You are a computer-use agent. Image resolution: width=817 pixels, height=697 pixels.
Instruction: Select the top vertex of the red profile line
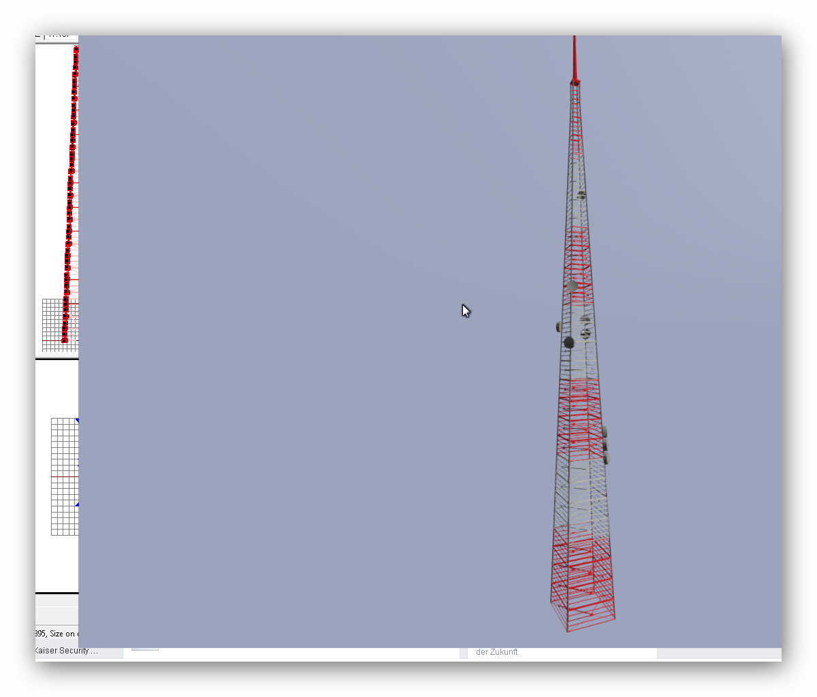pyautogui.click(x=76, y=50)
